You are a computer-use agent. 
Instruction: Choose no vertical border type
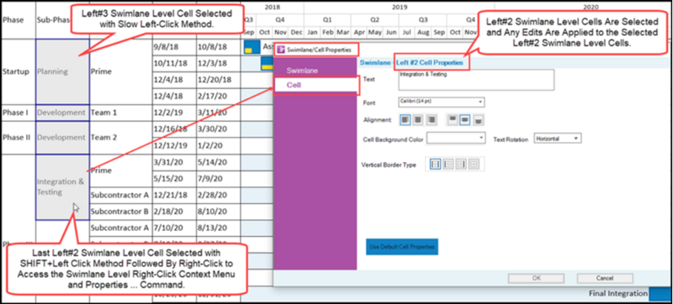pyautogui.click(x=474, y=164)
